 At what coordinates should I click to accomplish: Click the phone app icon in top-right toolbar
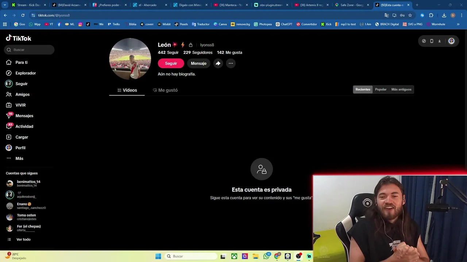coord(432,41)
